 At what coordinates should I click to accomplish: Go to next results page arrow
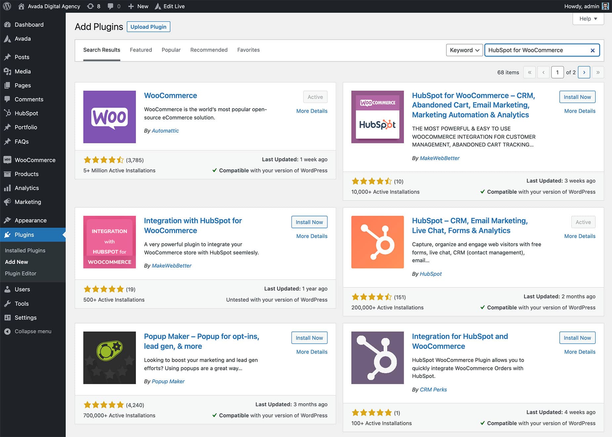pyautogui.click(x=584, y=72)
